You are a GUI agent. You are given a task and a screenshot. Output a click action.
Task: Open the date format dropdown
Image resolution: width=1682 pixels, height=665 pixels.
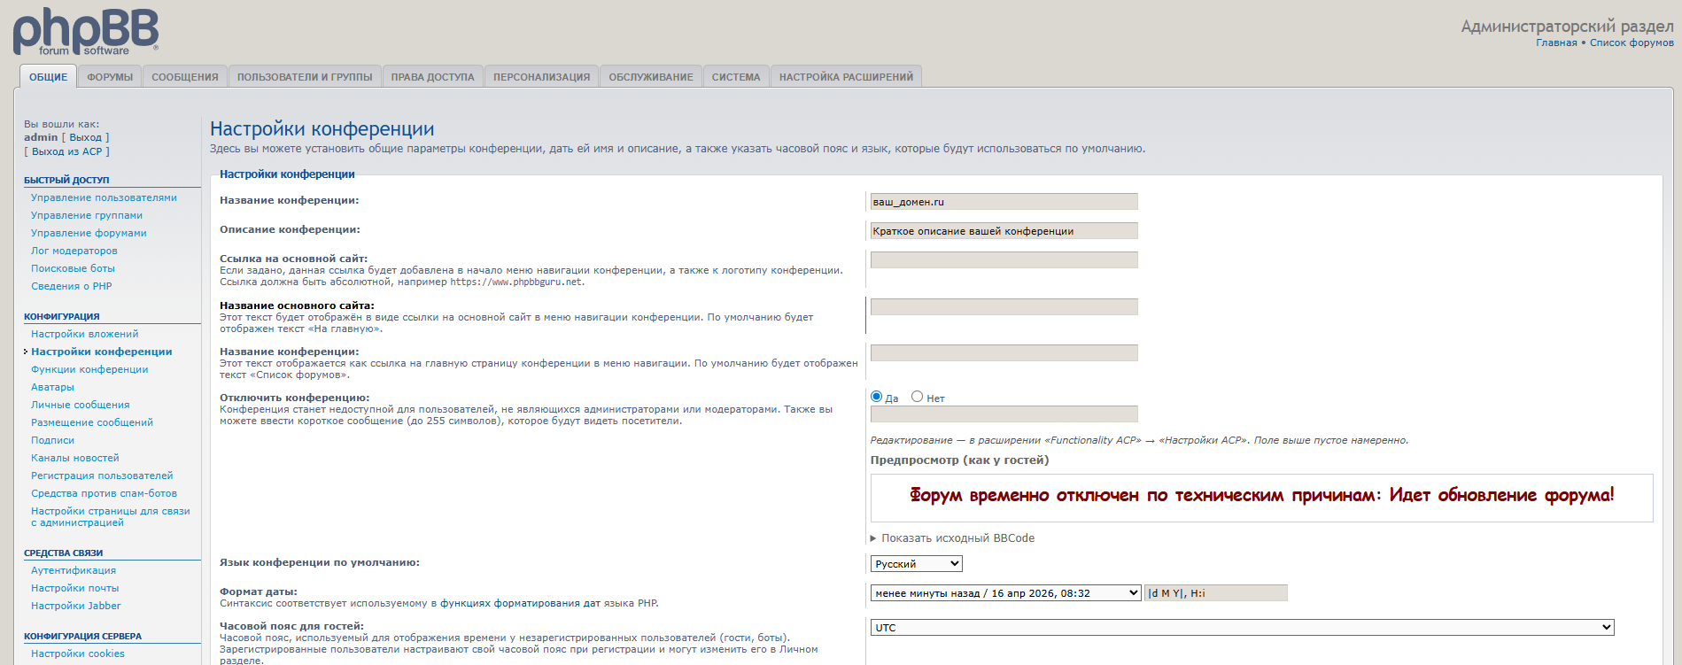tap(1005, 593)
